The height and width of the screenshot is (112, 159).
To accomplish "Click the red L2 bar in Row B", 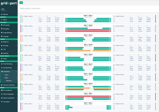I will coord(88,30).
